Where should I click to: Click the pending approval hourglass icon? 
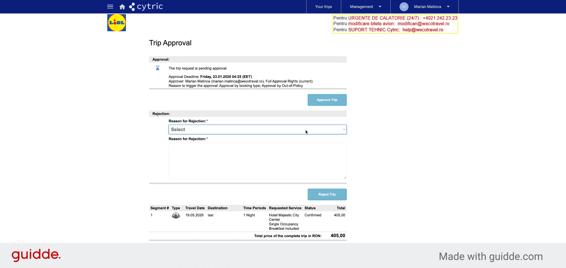(158, 68)
